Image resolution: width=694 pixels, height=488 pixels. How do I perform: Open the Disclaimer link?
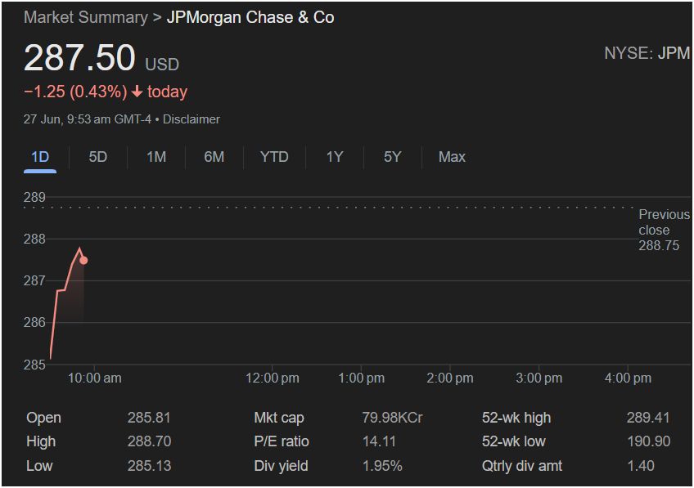point(192,119)
